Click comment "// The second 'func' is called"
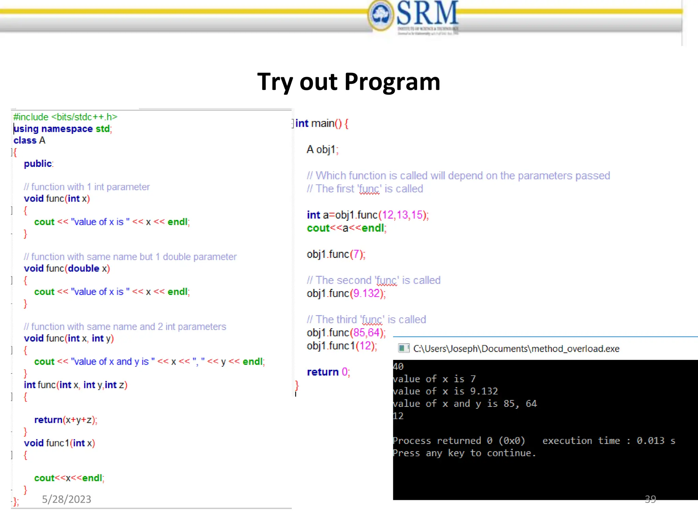Screen dimensions: 698x523 tap(374, 281)
